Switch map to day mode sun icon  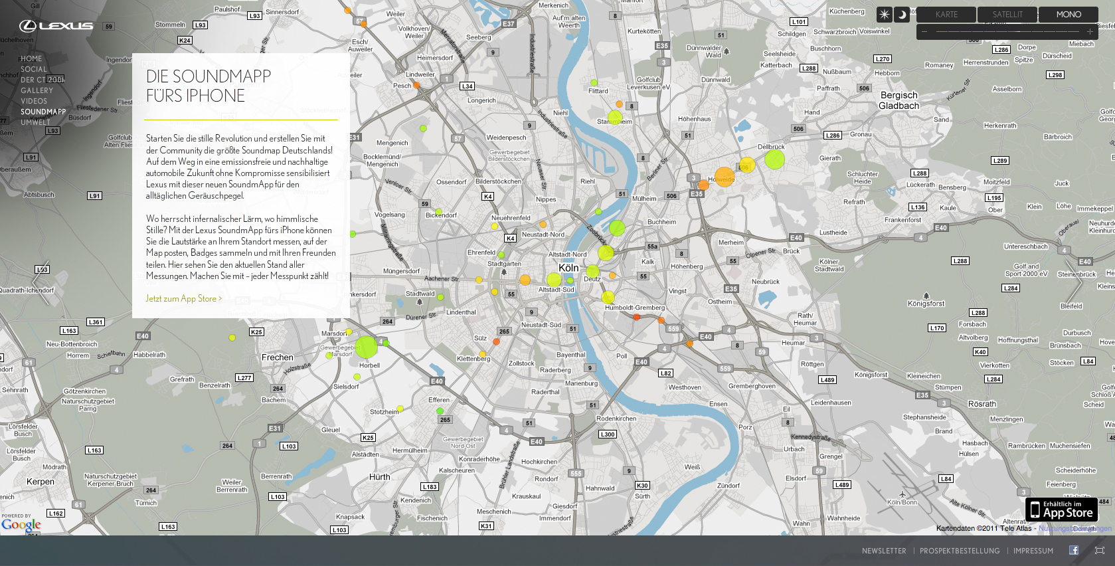pos(885,15)
